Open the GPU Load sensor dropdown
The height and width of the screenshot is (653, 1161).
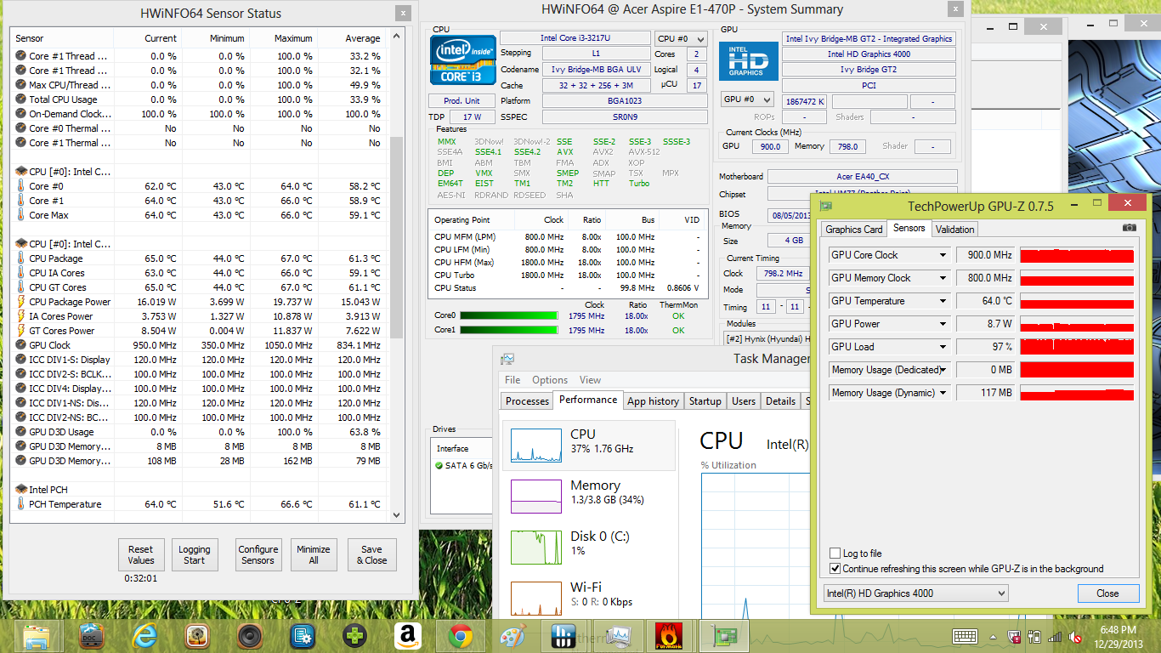coord(942,347)
